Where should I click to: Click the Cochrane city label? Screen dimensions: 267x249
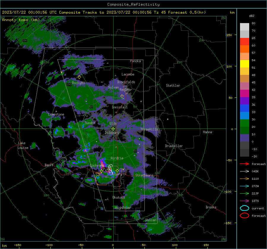pos(97,166)
